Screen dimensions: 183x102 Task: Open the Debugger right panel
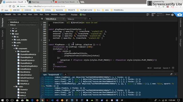point(180,43)
